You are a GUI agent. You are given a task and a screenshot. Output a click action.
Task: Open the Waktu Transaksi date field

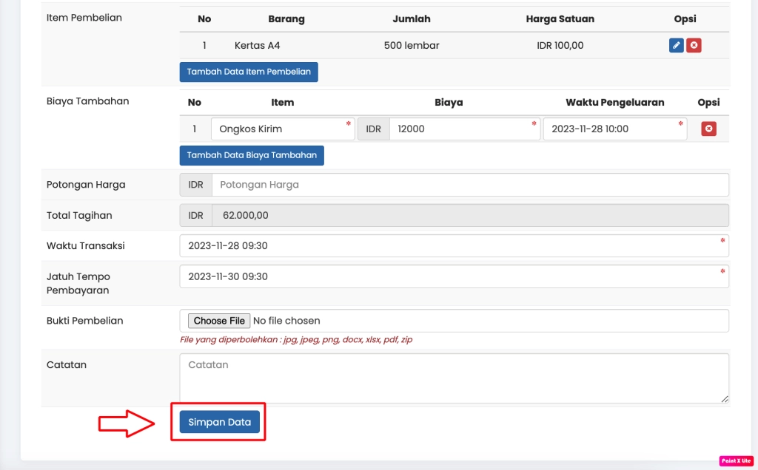point(453,246)
